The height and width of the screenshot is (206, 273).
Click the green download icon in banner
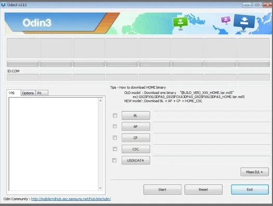(180, 23)
